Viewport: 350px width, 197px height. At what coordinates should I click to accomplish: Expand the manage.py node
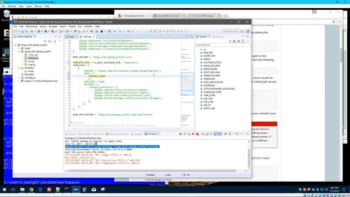[x=19, y=78]
